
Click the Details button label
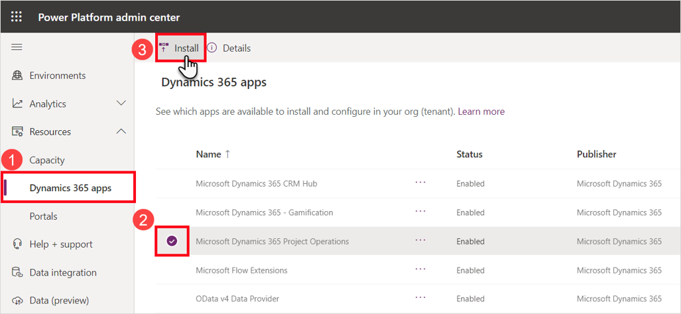tap(237, 48)
